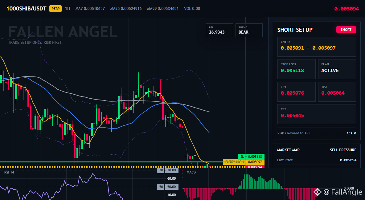
Task: Click the red 0.005094 price in header
Action: tap(347, 9)
